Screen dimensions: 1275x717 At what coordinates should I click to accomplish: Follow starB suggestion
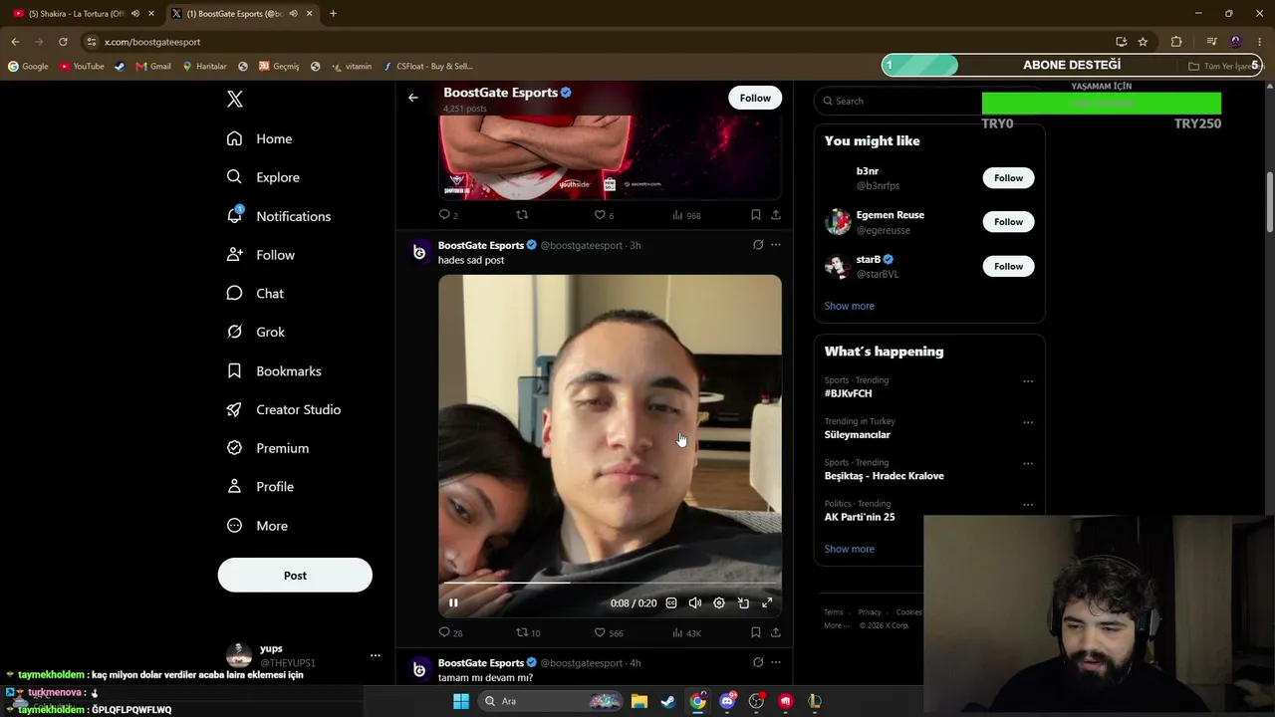pos(1008,266)
